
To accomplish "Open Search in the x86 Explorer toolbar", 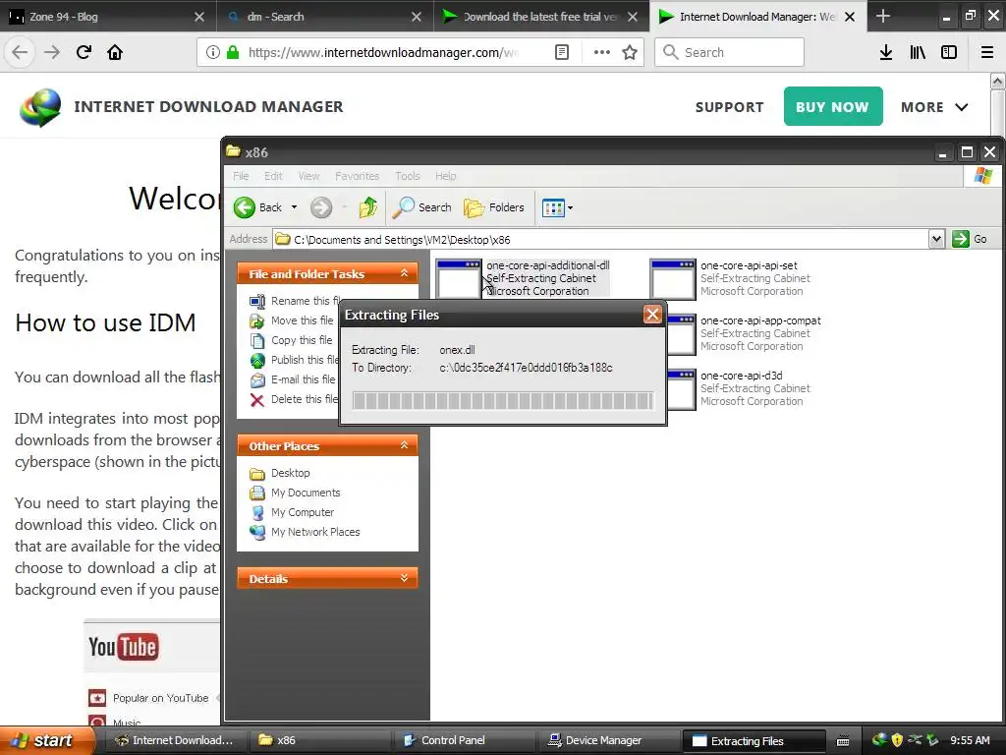I will coord(421,207).
